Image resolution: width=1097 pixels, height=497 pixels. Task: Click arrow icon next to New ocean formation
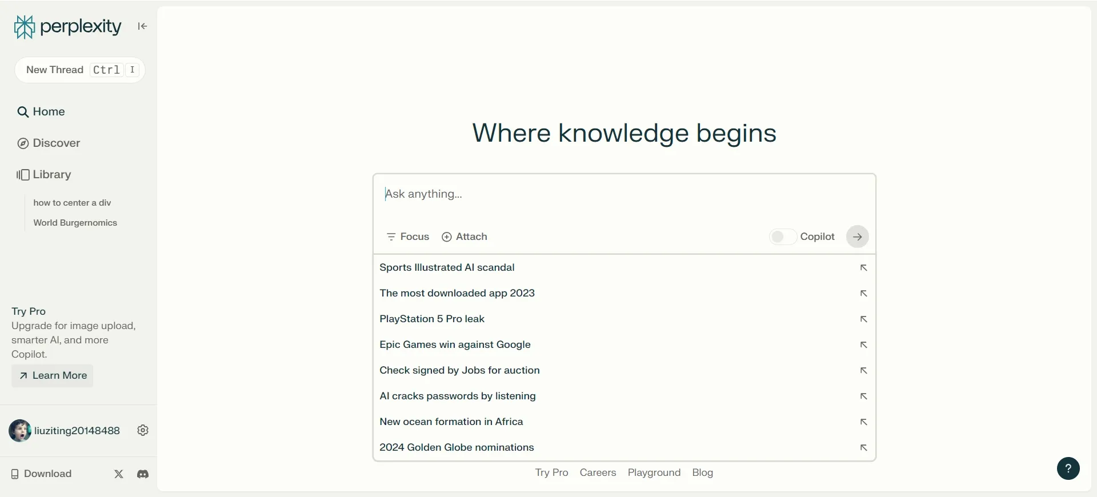click(x=864, y=422)
